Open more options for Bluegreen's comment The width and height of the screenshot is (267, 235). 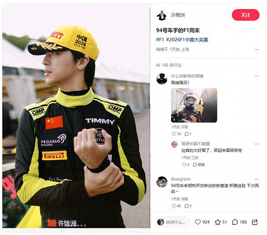tap(257, 179)
